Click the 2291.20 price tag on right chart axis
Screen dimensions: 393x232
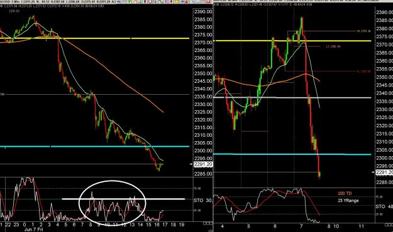(384, 172)
